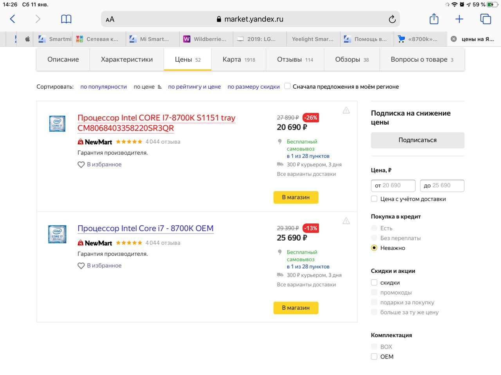Open the Intel Core i7 thumbnail of the OEM offer

(57, 234)
